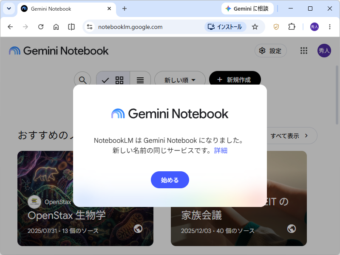The width and height of the screenshot is (340, 255).
Task: Click the OpenStax publisher logo icon
Action: [x=34, y=202]
